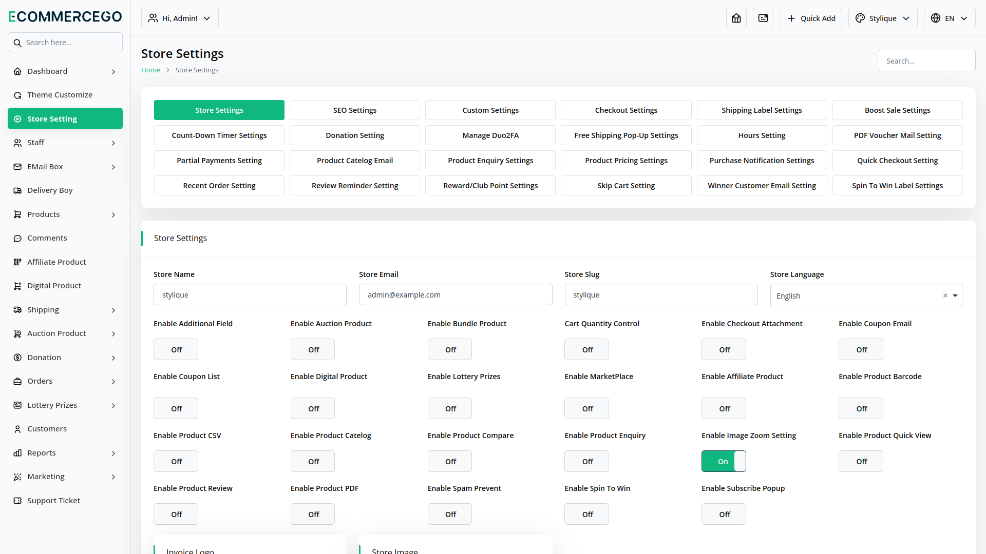Viewport: 986px width, 554px height.
Task: Click the Delivery Boy truck icon
Action: point(17,190)
